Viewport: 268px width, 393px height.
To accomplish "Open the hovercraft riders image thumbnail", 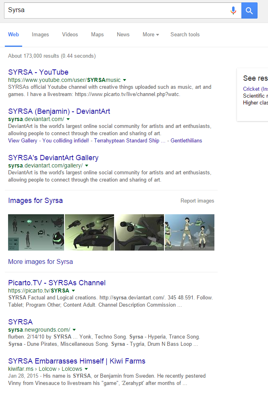I will pyautogui.click(x=89, y=232).
